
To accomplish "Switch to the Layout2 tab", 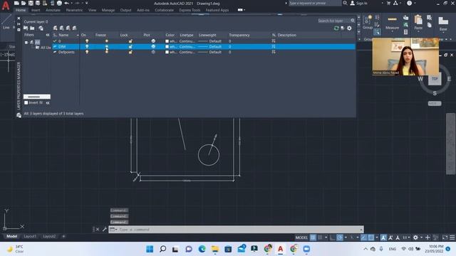I will (49, 236).
